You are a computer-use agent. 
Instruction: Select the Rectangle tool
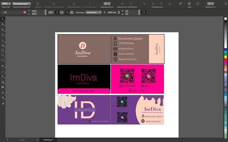coord(3,50)
